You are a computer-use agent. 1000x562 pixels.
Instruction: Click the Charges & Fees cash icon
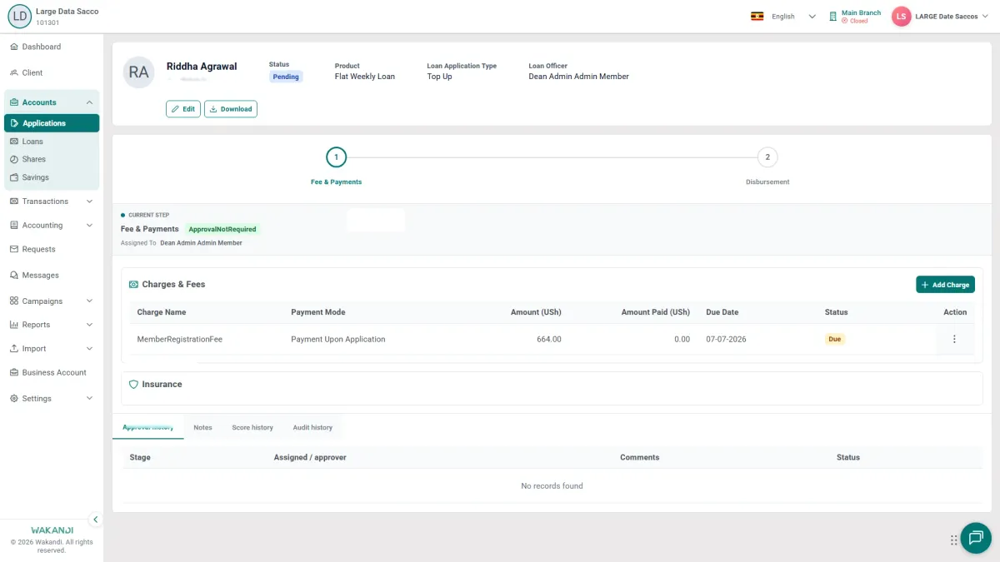pyautogui.click(x=133, y=284)
